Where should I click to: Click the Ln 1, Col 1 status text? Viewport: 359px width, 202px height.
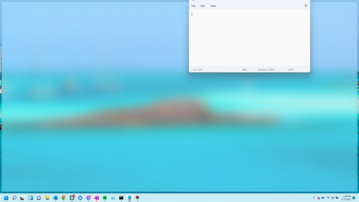[x=198, y=70]
